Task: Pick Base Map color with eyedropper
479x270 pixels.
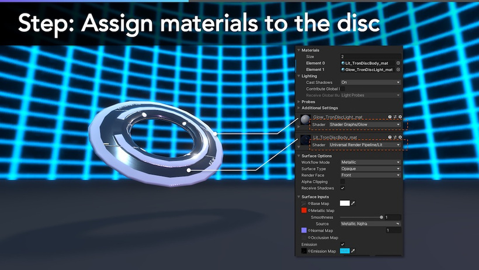Action: point(353,203)
